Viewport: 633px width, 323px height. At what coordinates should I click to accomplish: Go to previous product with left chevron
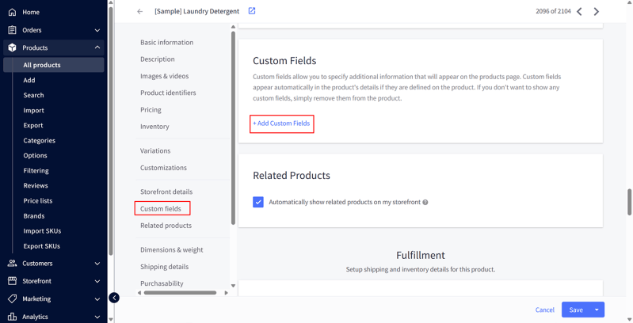coord(579,11)
